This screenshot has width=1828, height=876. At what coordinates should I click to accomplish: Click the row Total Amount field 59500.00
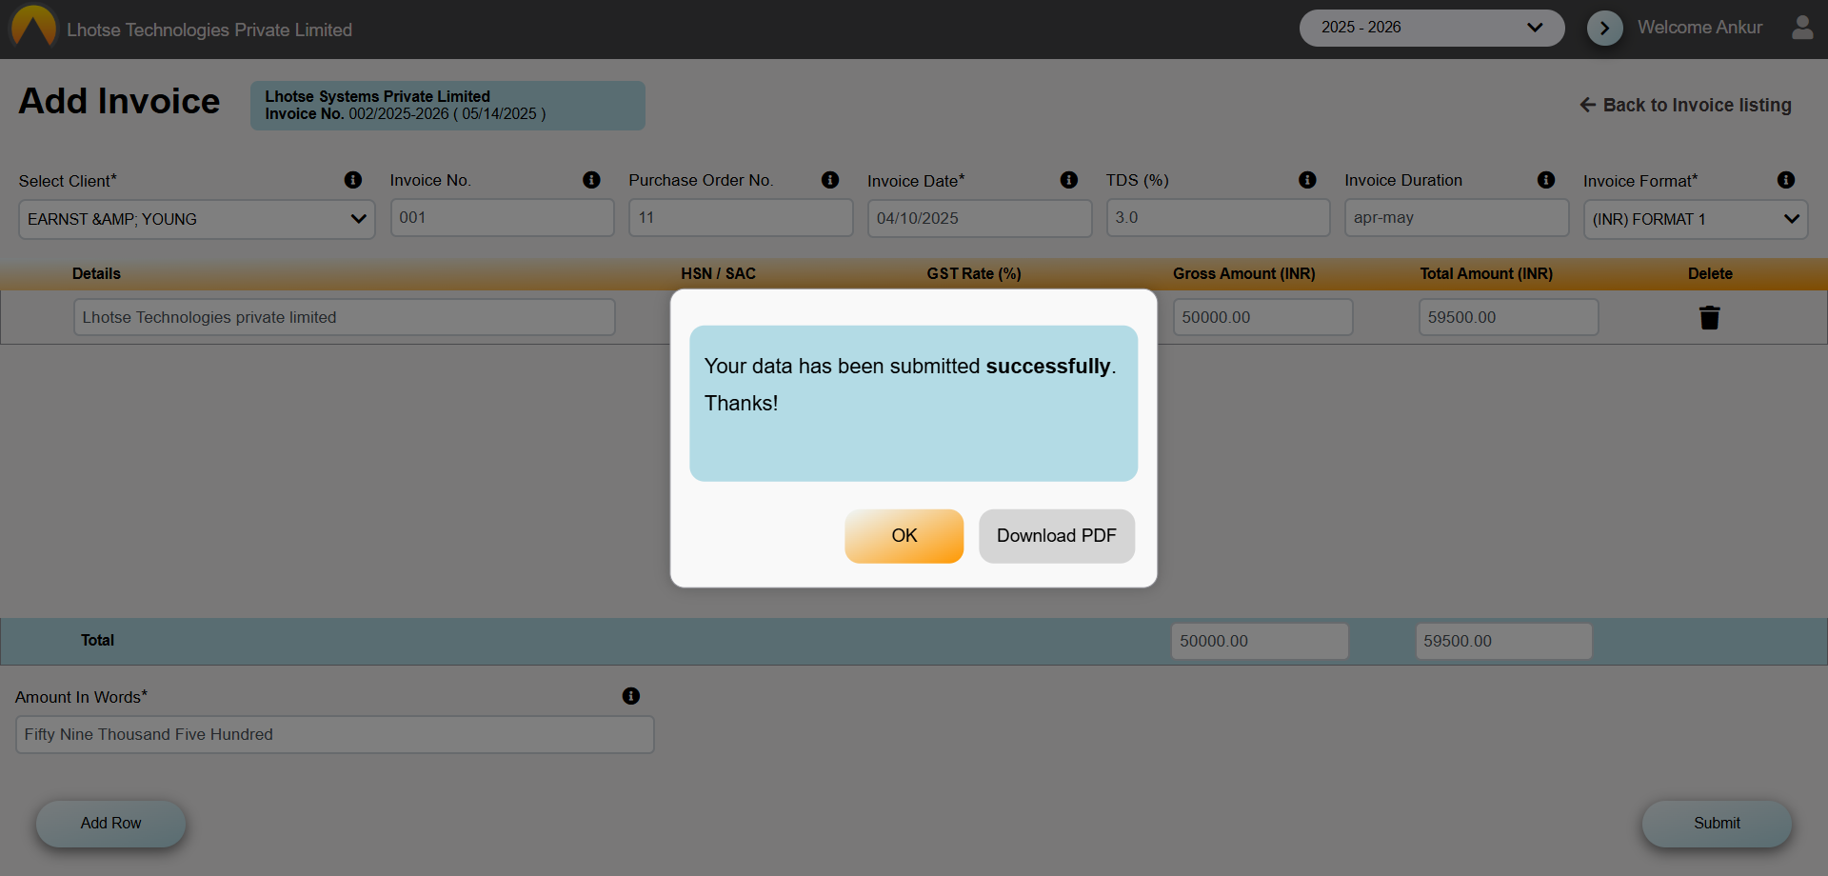coord(1508,317)
